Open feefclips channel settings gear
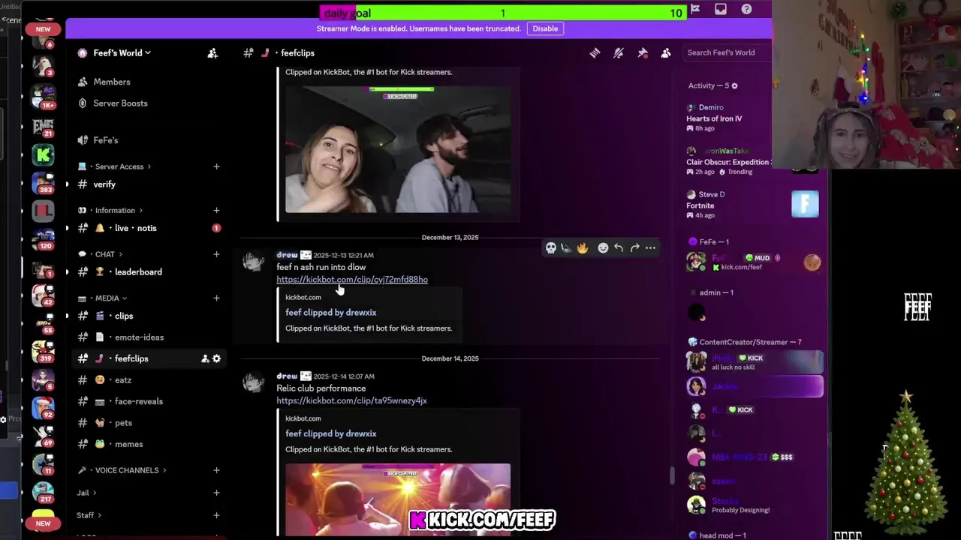The image size is (961, 540). [x=217, y=358]
